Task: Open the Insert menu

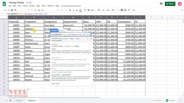Action: click(x=25, y=6)
